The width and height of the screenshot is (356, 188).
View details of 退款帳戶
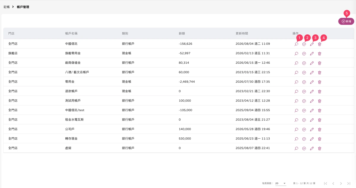pyautogui.click(x=296, y=91)
